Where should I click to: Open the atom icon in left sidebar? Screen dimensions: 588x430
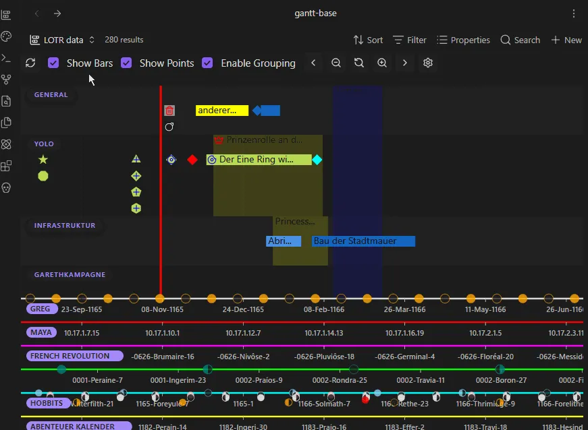coord(6,144)
